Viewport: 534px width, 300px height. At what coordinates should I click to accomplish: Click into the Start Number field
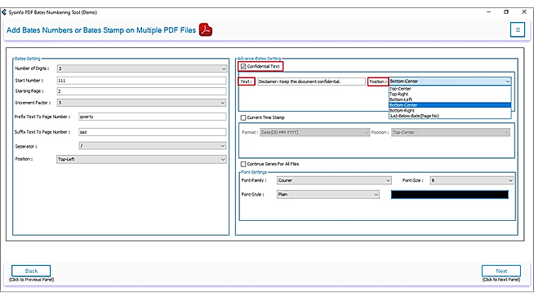tap(142, 81)
